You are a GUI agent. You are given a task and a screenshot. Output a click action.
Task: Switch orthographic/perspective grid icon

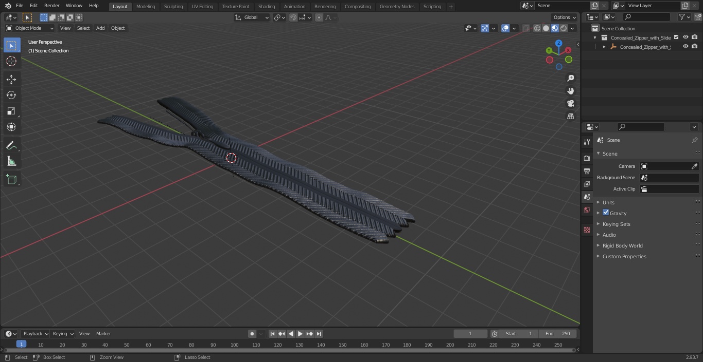pyautogui.click(x=571, y=116)
